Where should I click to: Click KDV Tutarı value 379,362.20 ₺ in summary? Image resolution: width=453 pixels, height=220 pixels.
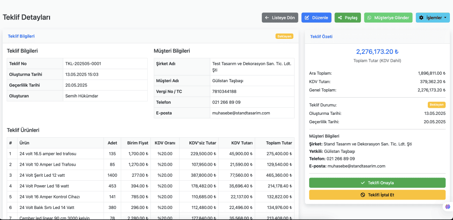pos(433,82)
